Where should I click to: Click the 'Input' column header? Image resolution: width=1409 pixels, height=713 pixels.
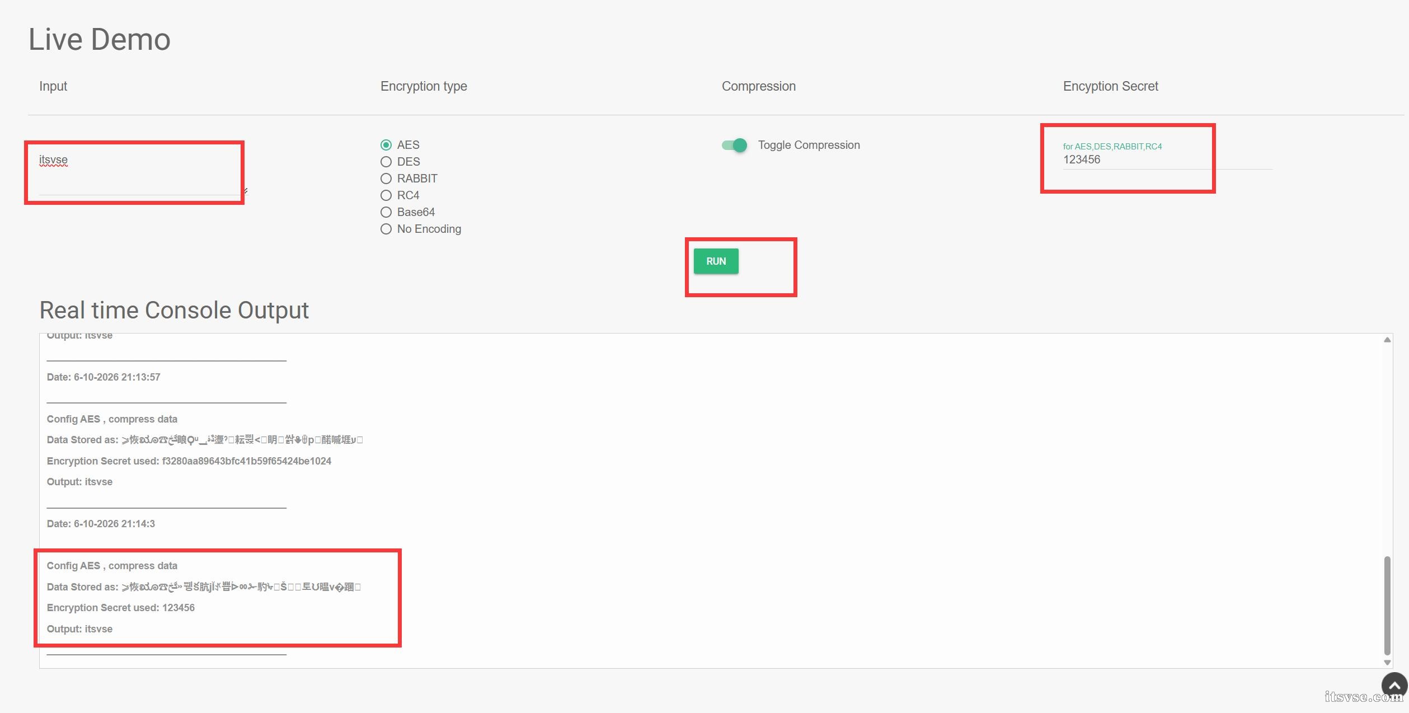pyautogui.click(x=53, y=86)
